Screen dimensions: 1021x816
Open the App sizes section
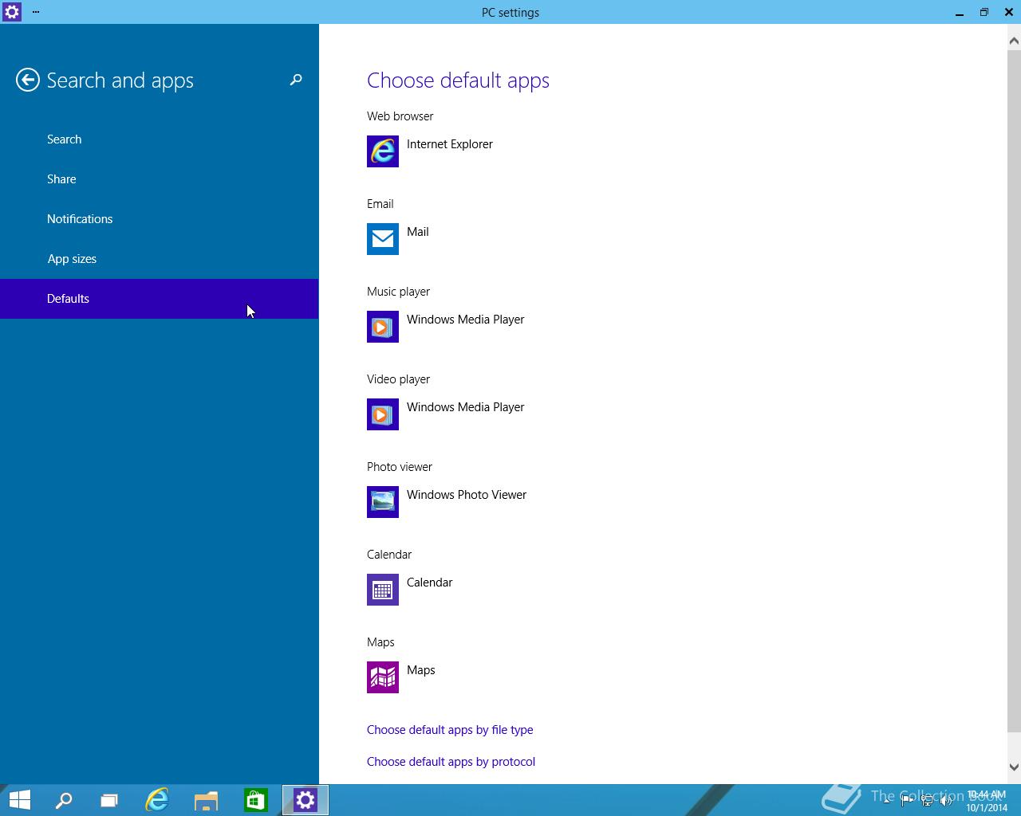pyautogui.click(x=160, y=259)
